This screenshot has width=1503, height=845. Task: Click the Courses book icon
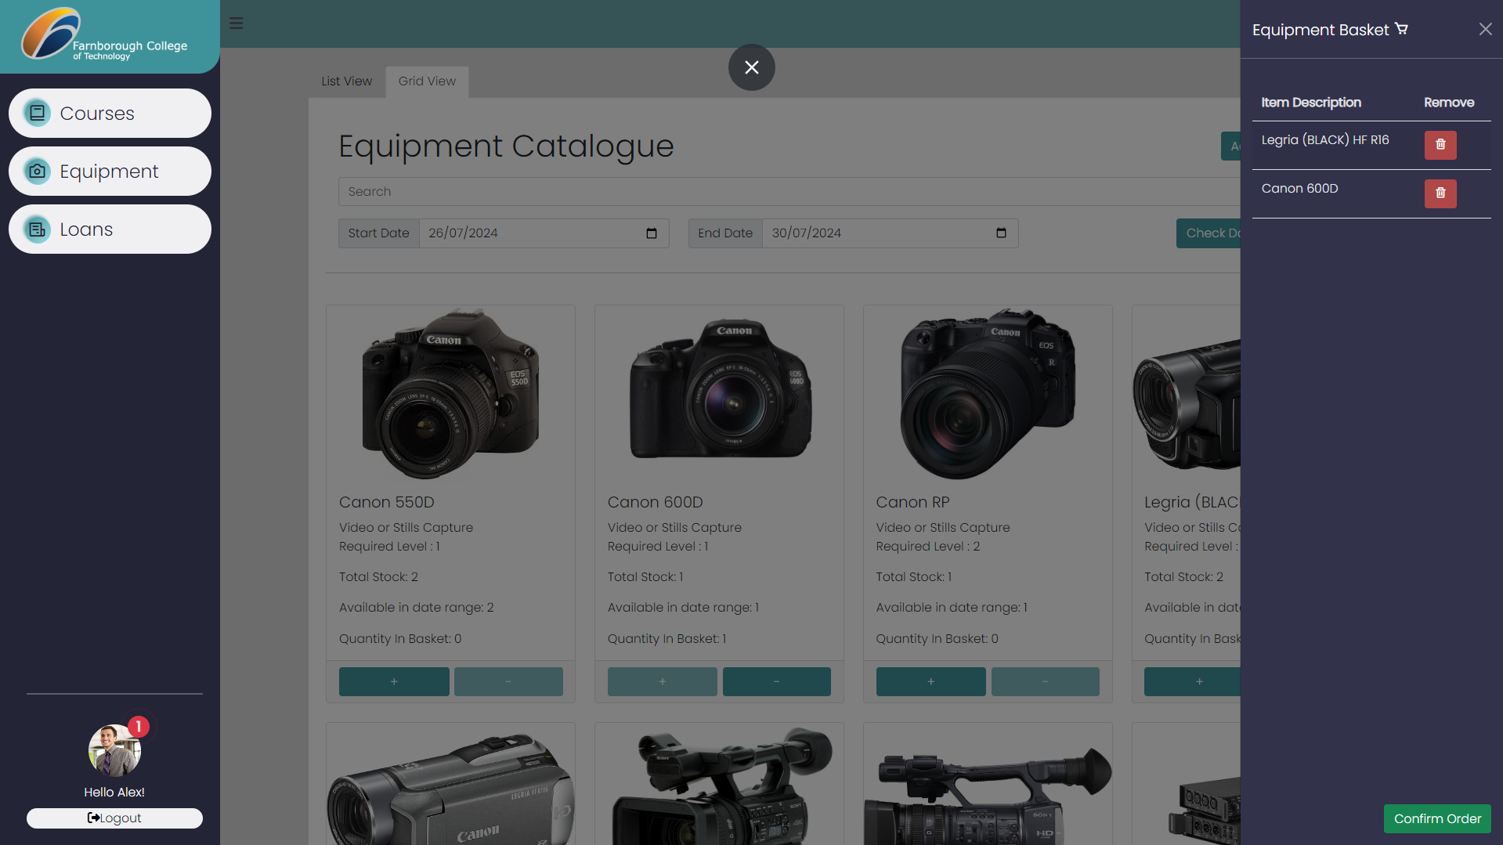click(x=37, y=114)
